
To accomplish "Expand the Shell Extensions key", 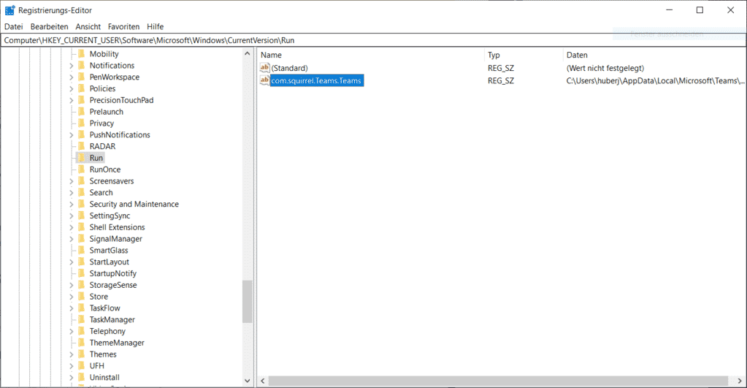I will [x=72, y=227].
